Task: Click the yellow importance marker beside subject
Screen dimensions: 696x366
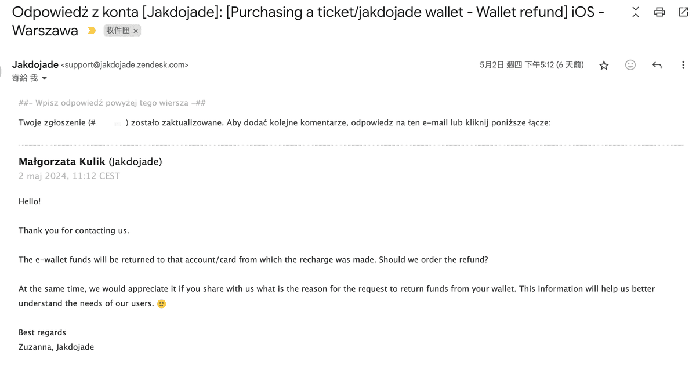Action: (x=92, y=31)
